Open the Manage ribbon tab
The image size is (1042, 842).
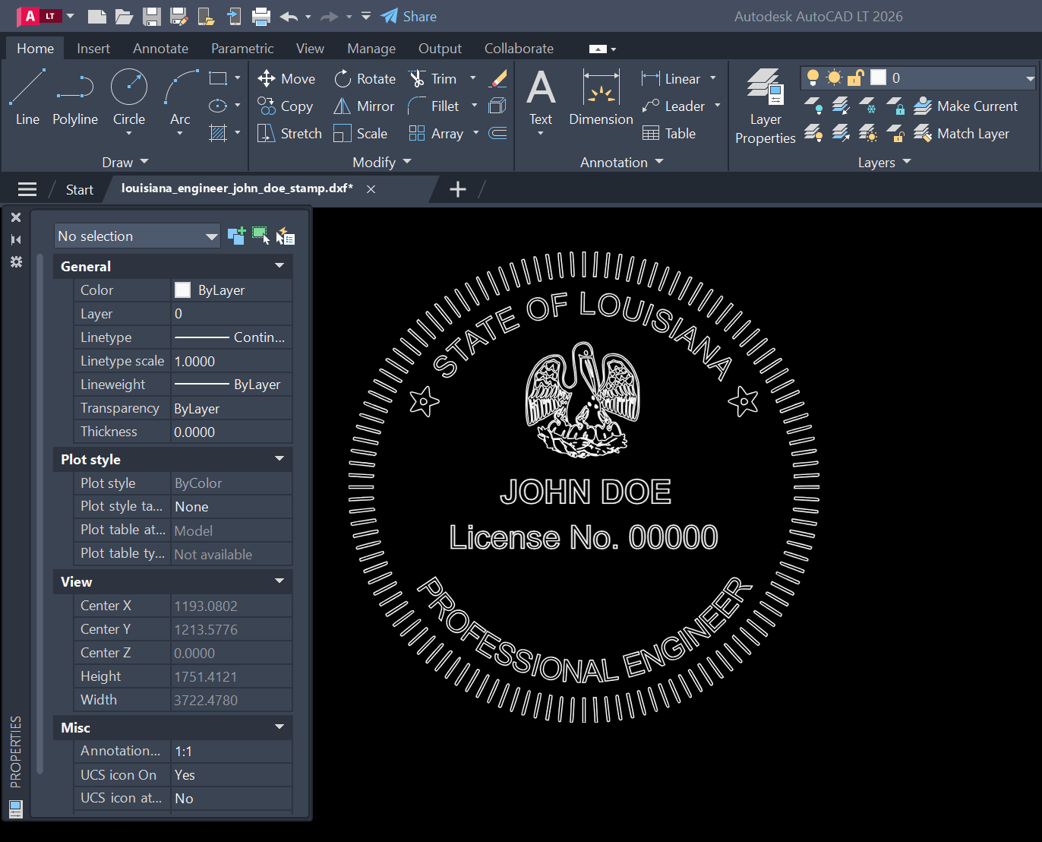coord(371,48)
